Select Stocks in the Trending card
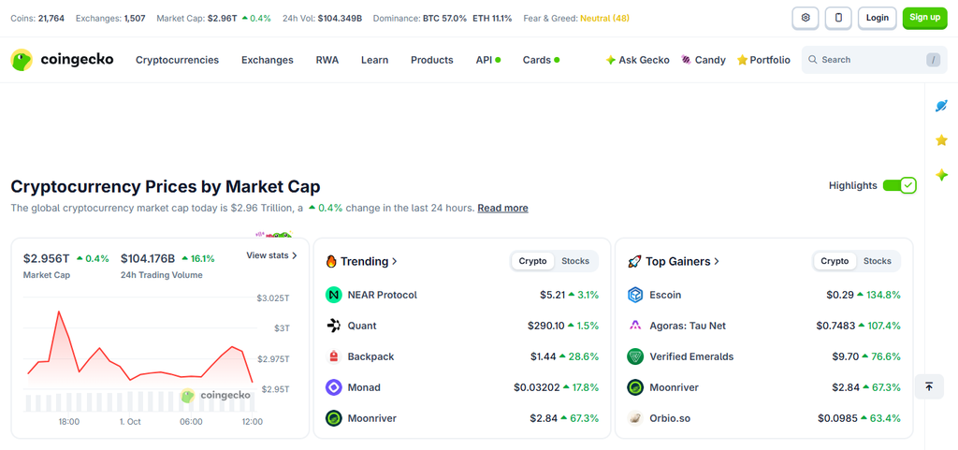This screenshot has height=450, width=958. pyautogui.click(x=575, y=261)
